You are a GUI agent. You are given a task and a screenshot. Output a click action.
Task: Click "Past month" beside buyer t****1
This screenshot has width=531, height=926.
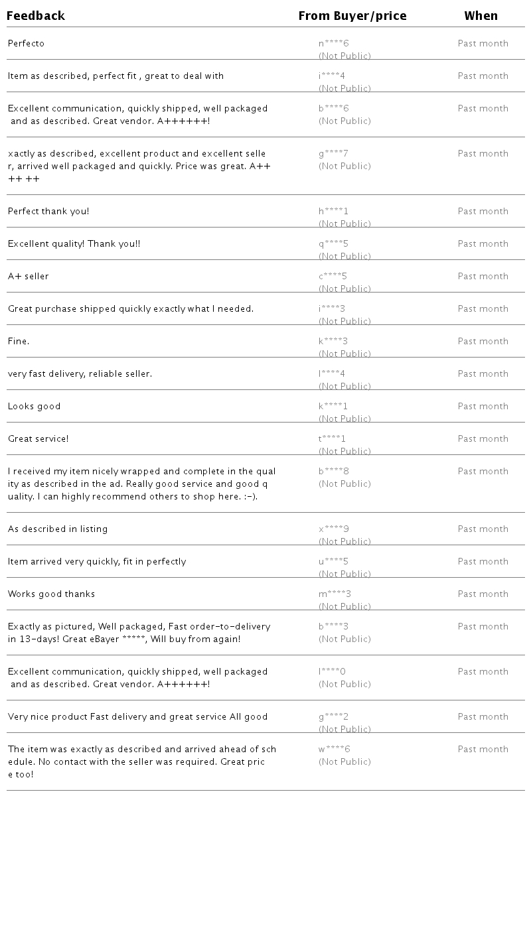coord(483,439)
